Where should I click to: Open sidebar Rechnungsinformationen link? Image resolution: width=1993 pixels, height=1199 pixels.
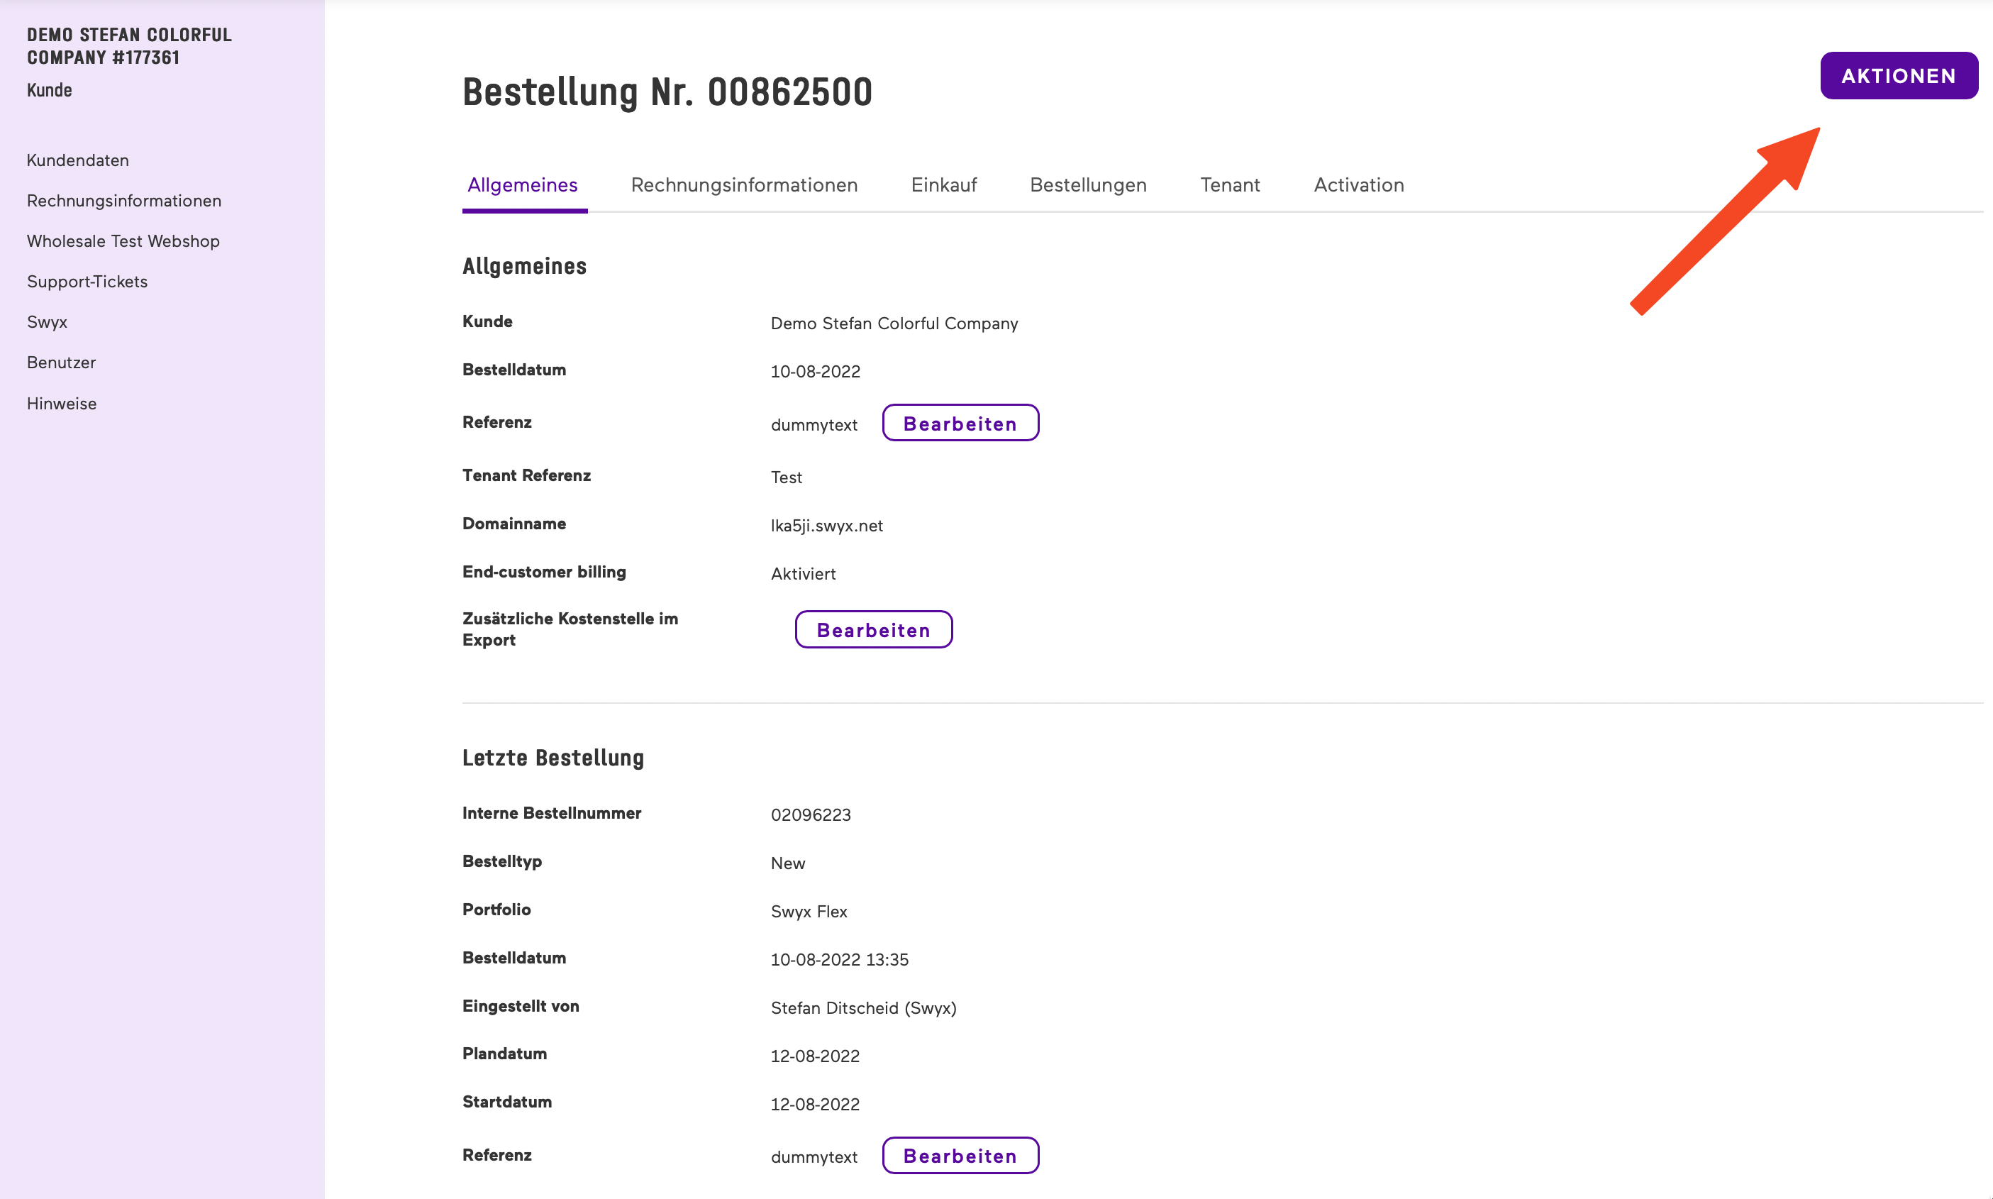(x=123, y=200)
